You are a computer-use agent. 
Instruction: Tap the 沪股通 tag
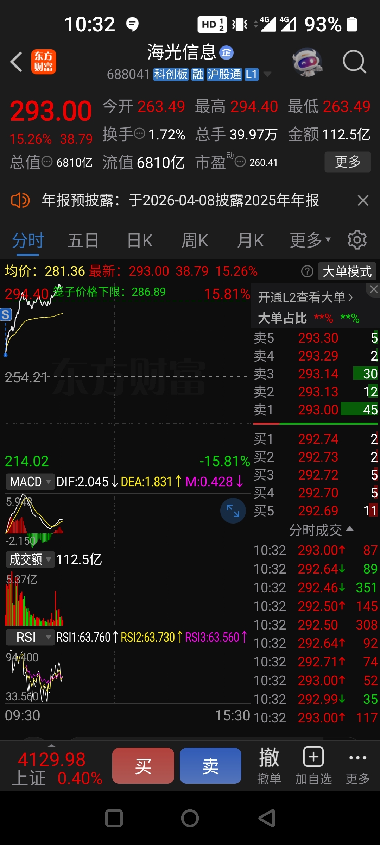pyautogui.click(x=224, y=74)
